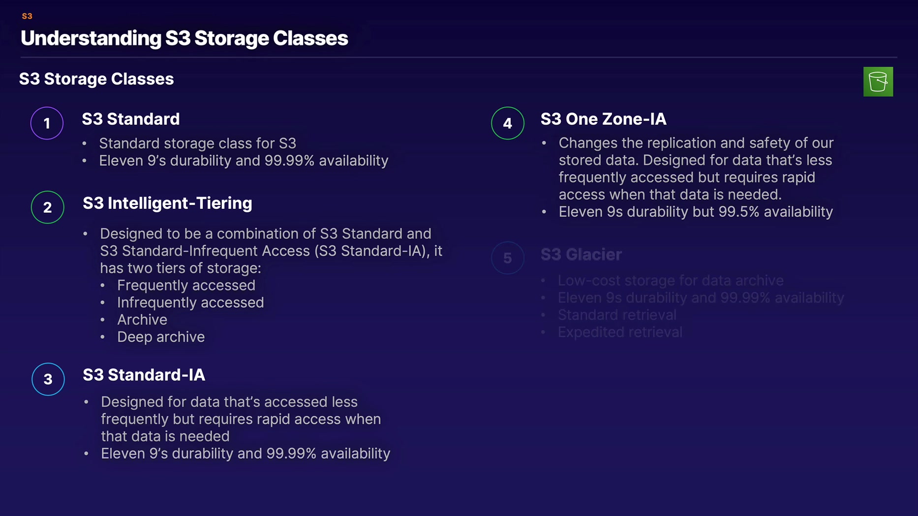Click the "Frequently accessed" sub-bullet

click(x=186, y=286)
